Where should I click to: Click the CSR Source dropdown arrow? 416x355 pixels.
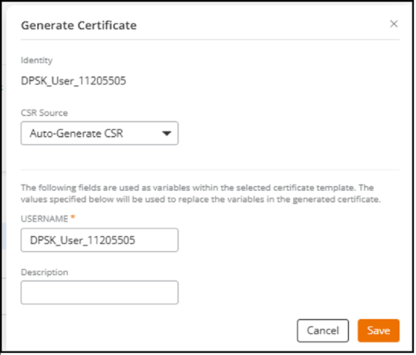(x=167, y=133)
